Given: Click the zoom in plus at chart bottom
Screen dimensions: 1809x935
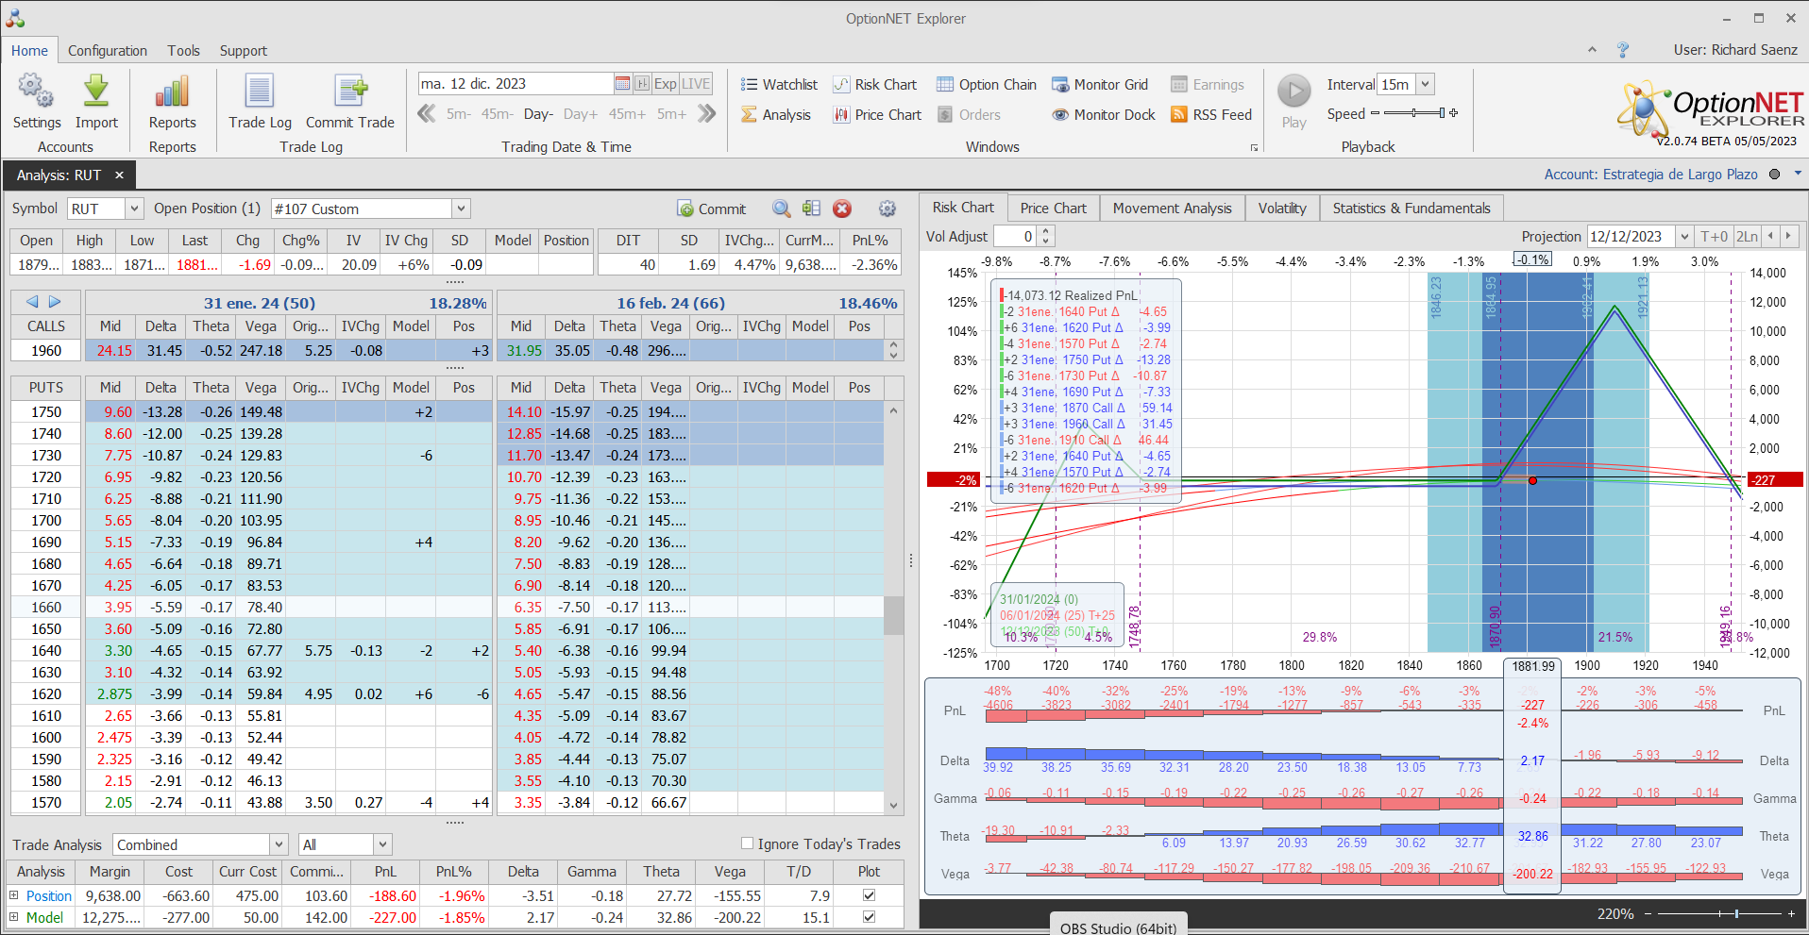Looking at the screenshot, I should click(x=1791, y=913).
